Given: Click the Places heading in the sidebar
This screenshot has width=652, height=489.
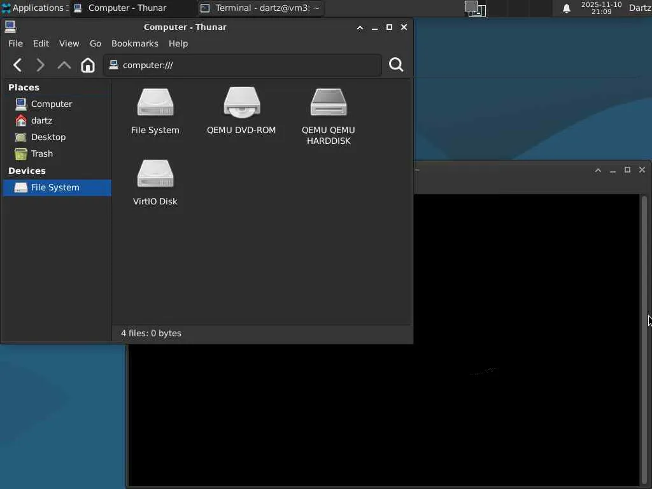Looking at the screenshot, I should (24, 87).
